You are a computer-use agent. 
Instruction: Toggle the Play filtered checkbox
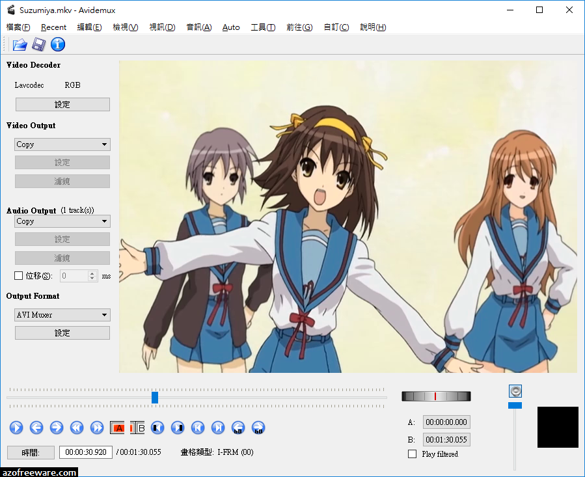[x=413, y=454]
